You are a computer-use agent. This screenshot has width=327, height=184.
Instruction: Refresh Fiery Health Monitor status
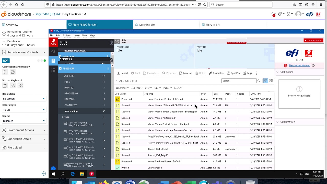point(313,65)
